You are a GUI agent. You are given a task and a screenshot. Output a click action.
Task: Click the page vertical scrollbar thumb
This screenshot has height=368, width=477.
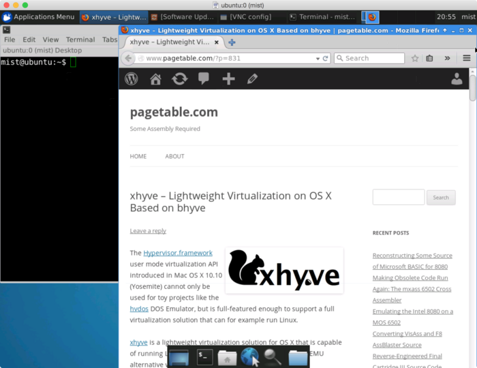472,87
